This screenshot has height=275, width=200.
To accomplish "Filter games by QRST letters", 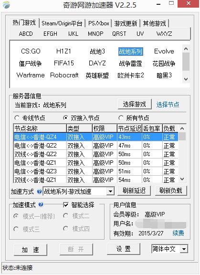I will [x=119, y=34].
